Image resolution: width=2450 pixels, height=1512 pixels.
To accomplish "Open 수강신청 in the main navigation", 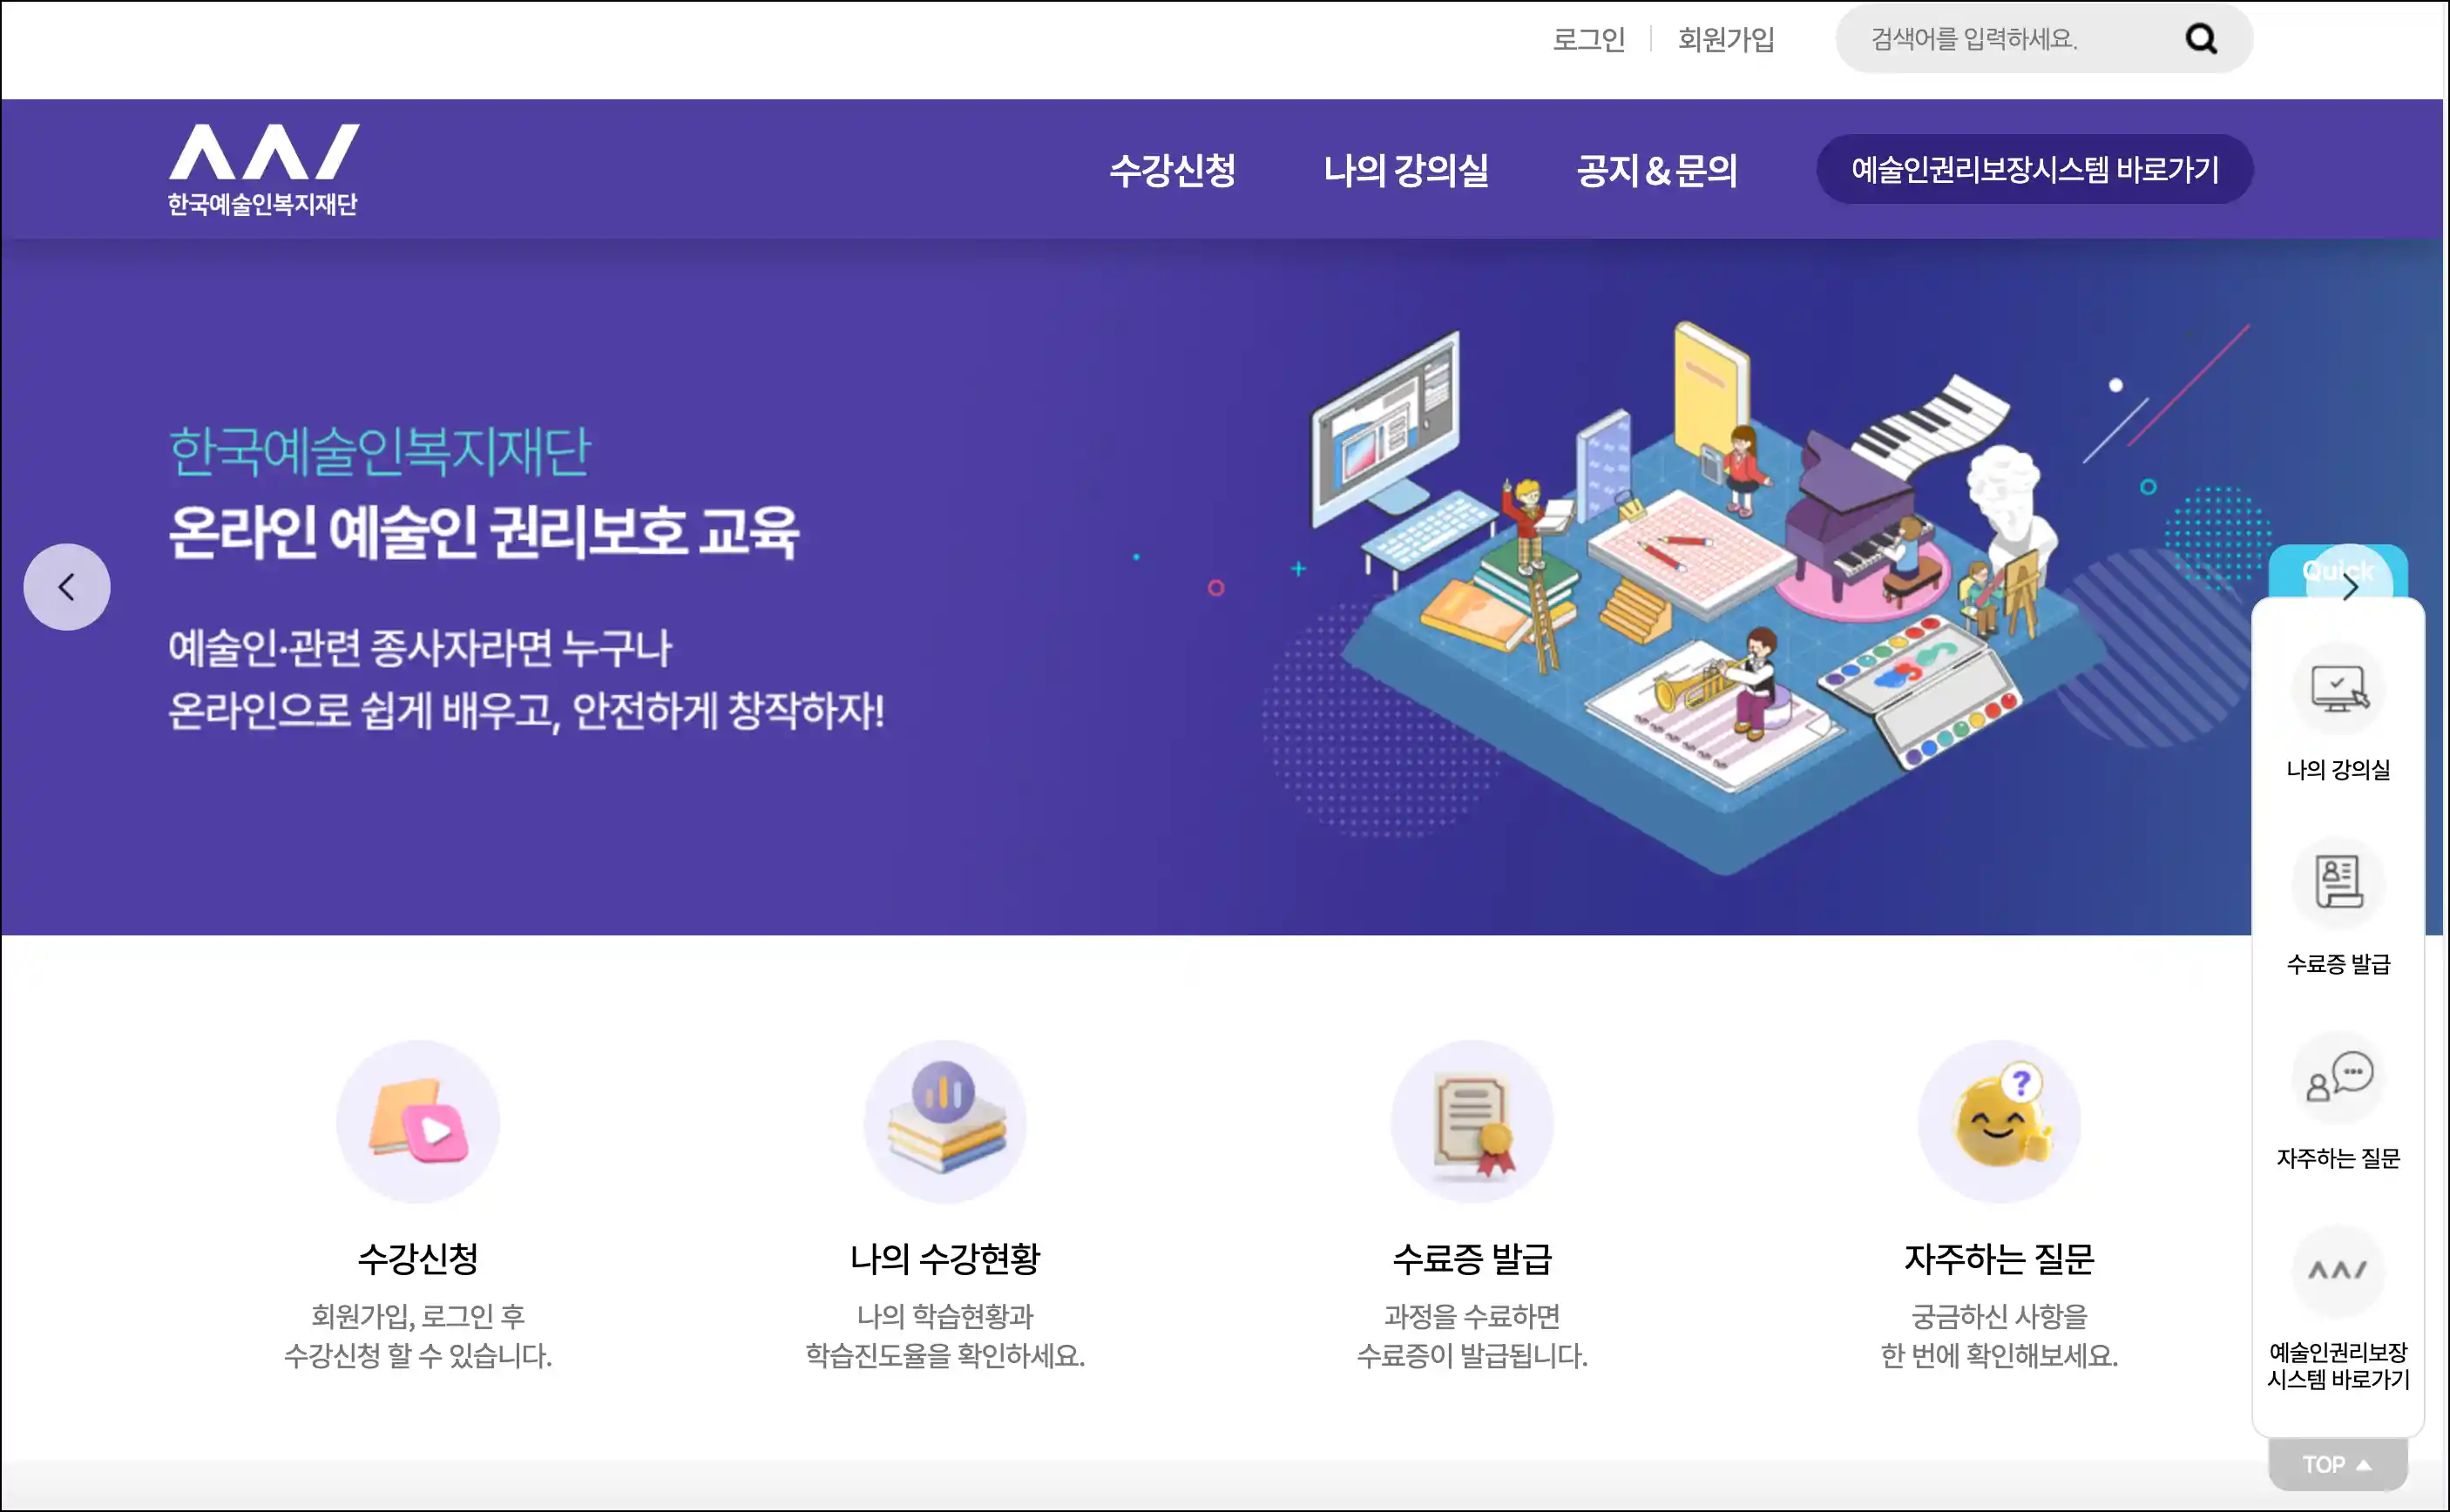I will [1173, 170].
